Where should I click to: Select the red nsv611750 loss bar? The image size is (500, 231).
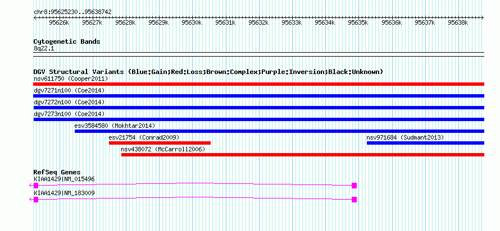[x=259, y=84]
